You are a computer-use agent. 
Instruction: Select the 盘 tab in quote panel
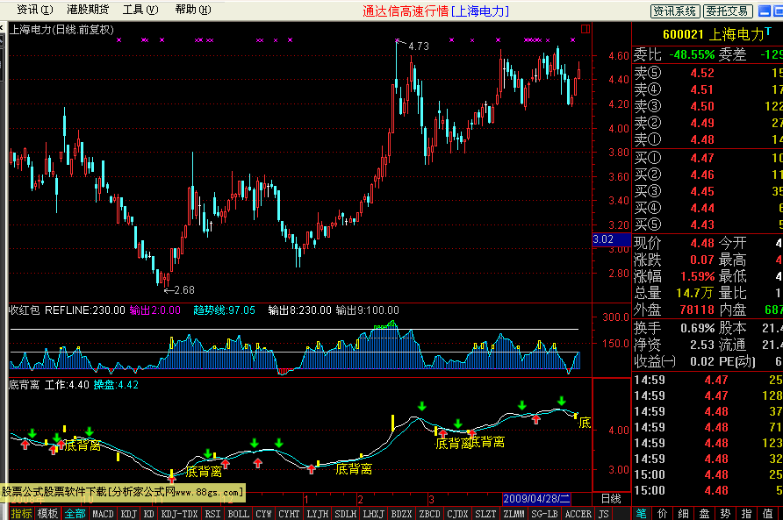coord(705,514)
